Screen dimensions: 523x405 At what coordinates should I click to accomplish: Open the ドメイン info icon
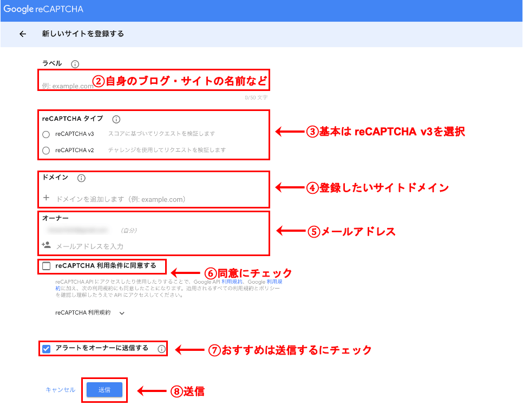point(81,178)
